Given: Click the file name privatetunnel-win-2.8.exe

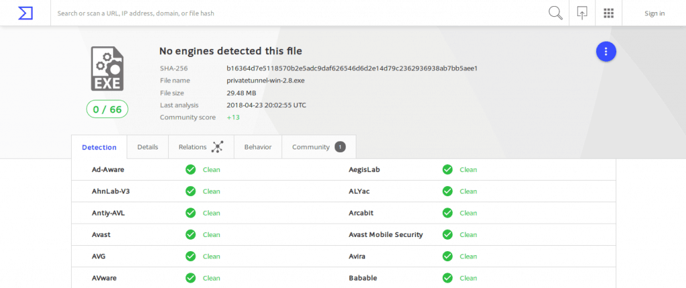Looking at the screenshot, I should coord(265,80).
